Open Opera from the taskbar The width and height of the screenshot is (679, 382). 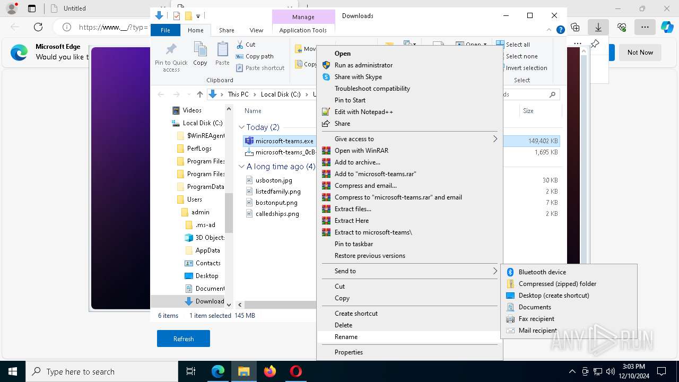pyautogui.click(x=296, y=371)
